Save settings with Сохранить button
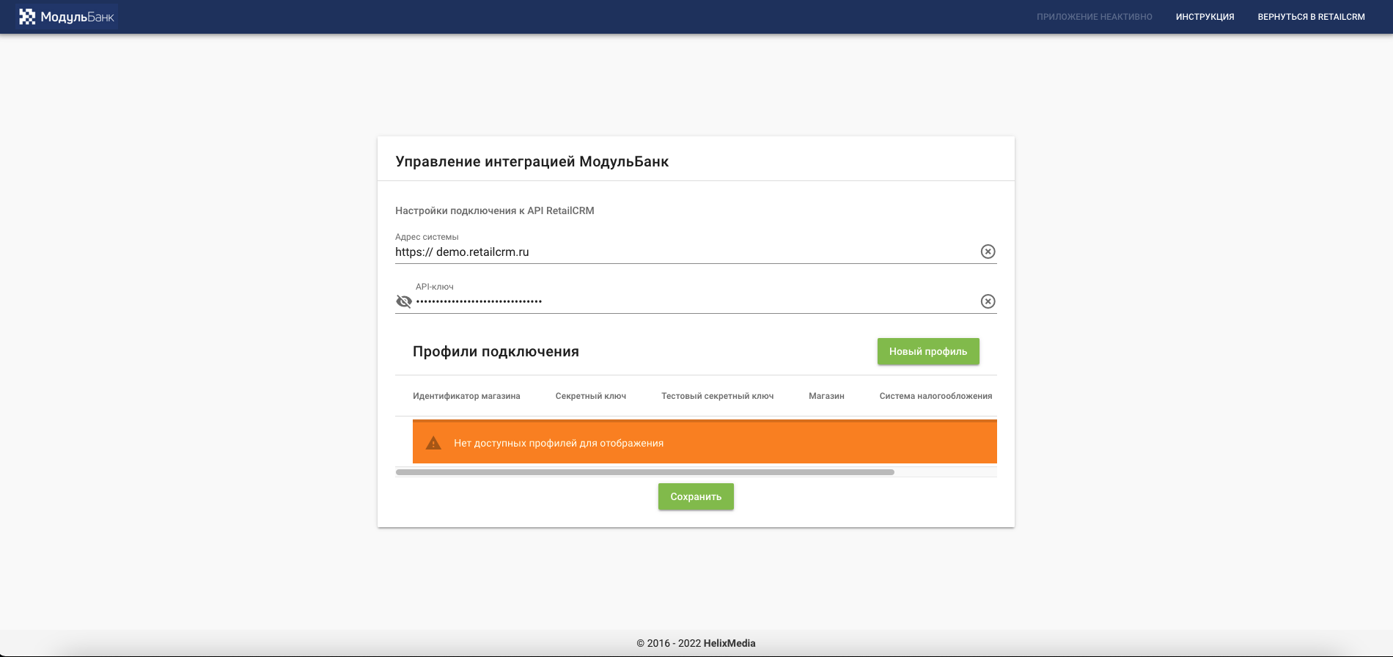 [696, 496]
